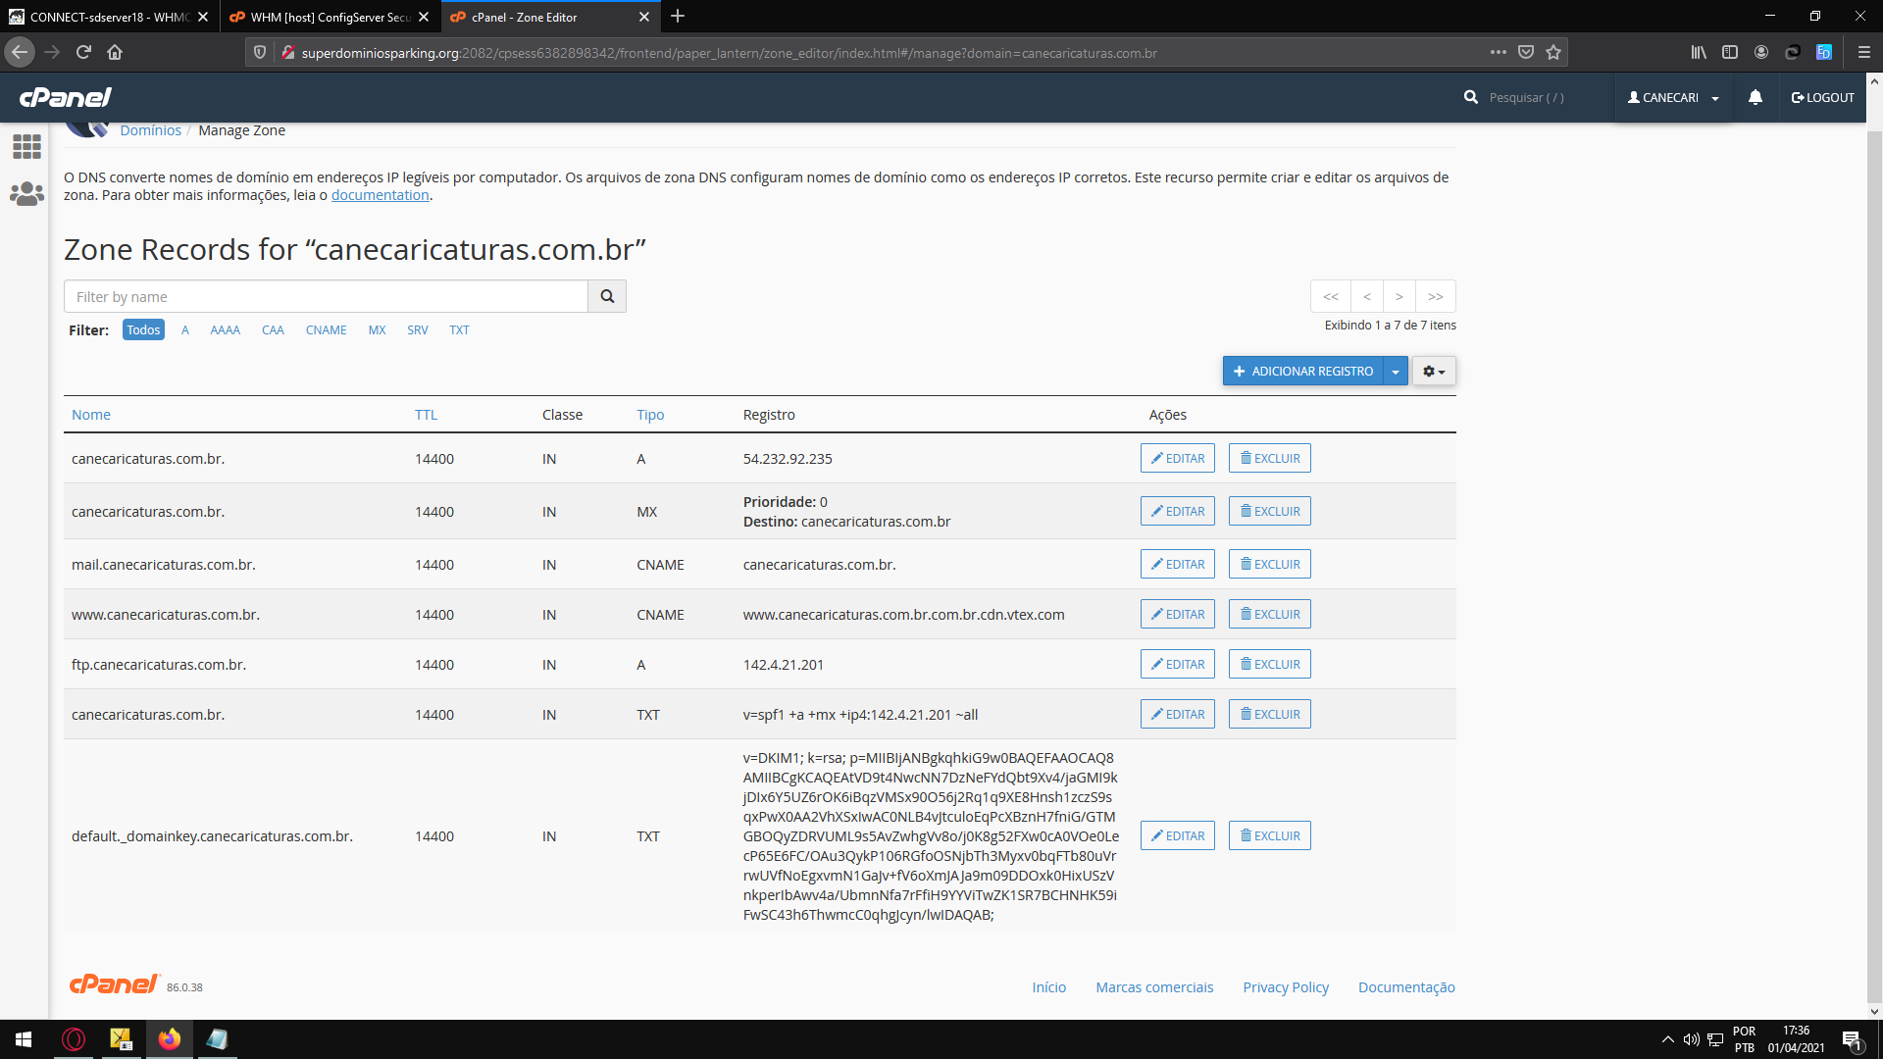
Task: Expand the Adicionar Registro dropdown arrow
Action: (1396, 372)
